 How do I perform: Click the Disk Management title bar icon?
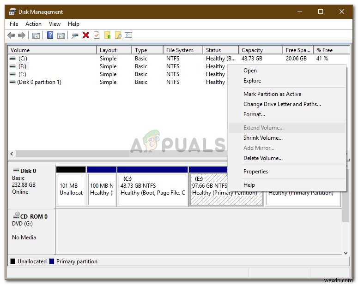pos(12,12)
